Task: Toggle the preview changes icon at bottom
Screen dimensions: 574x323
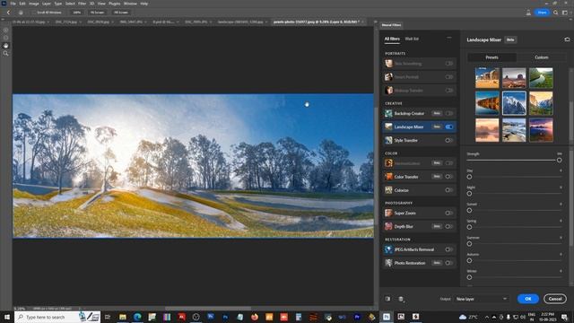Action: [x=387, y=299]
